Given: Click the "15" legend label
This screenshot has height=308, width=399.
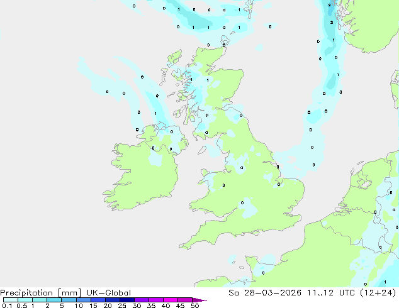Looking at the screenshot, I should [93, 305].
